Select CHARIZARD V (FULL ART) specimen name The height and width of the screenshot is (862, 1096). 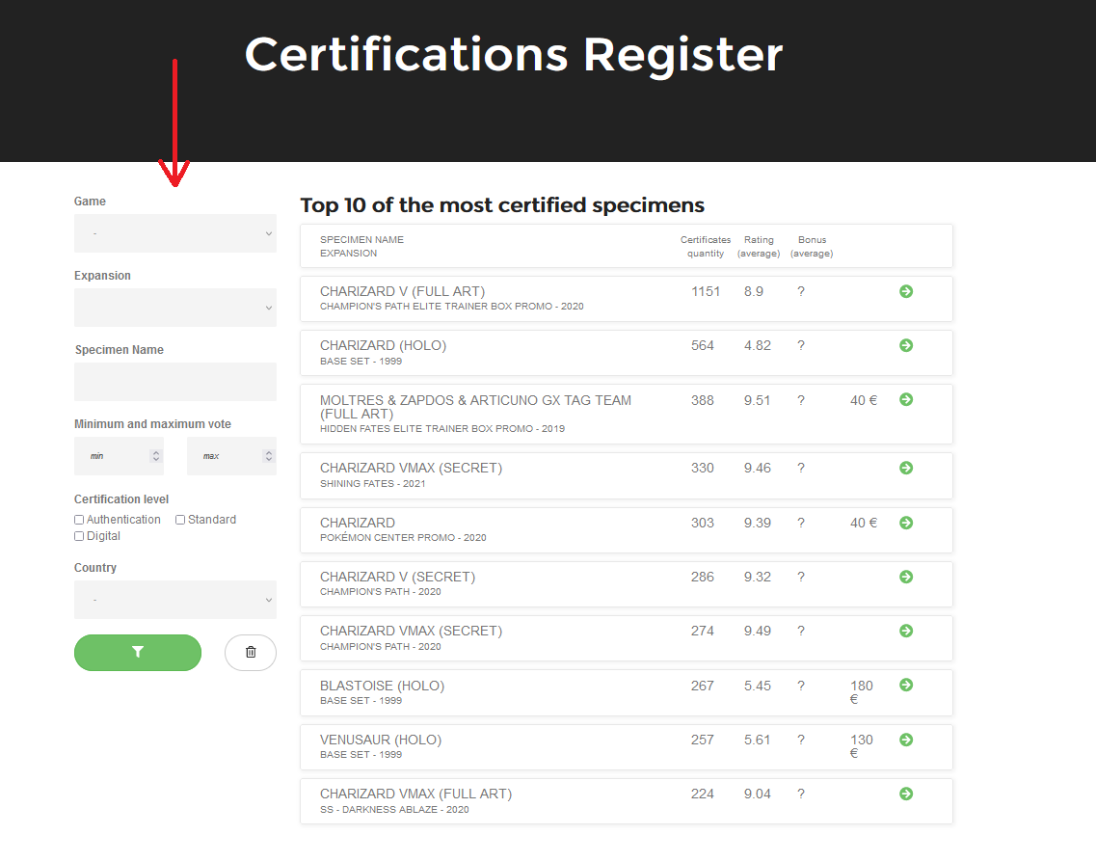coord(403,291)
